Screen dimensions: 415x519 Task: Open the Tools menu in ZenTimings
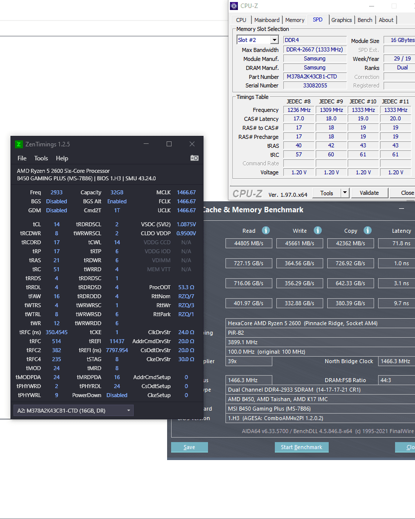(41, 158)
